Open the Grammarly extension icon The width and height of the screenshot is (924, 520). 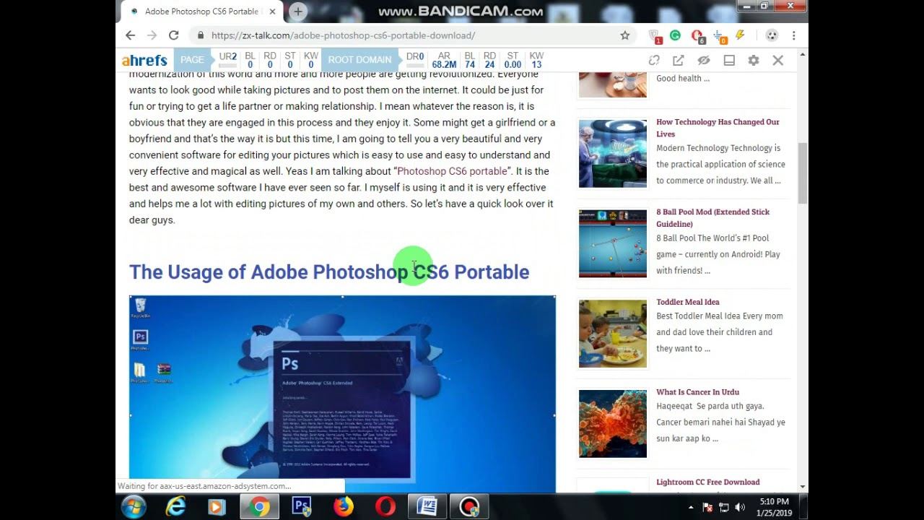coord(675,35)
